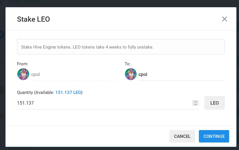Click the Stake LEO dialog title
Viewport: 239px width, 150px height.
click(33, 19)
